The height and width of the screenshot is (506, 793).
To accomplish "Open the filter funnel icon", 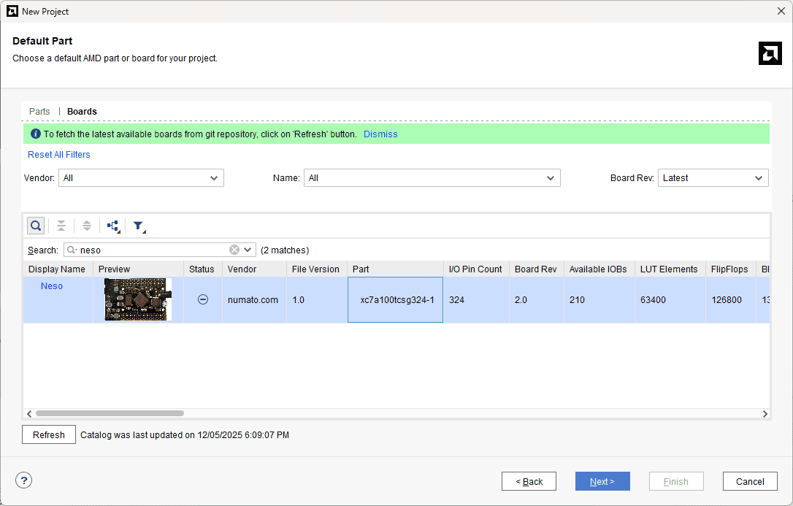I will pyautogui.click(x=138, y=226).
